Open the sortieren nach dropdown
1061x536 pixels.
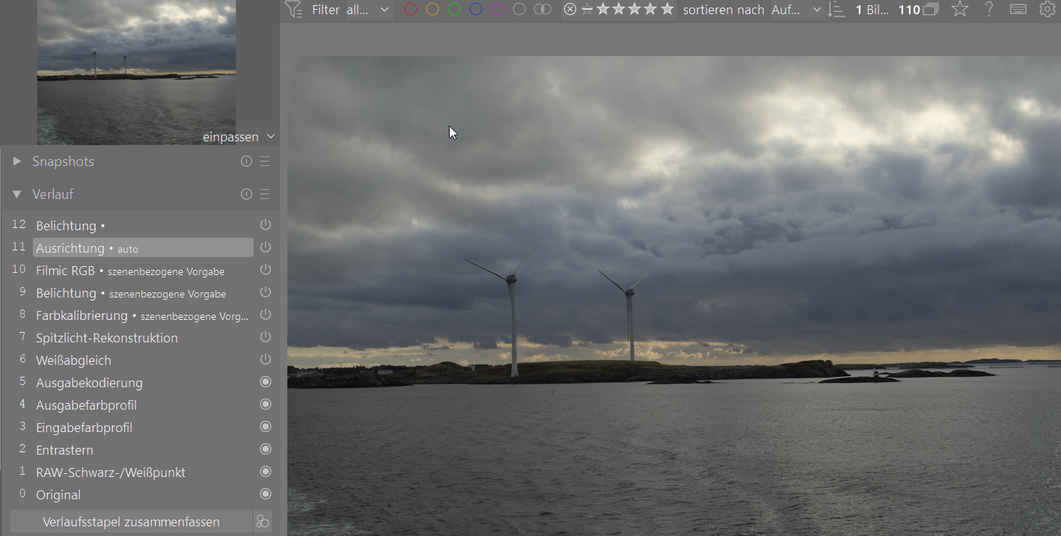click(796, 10)
